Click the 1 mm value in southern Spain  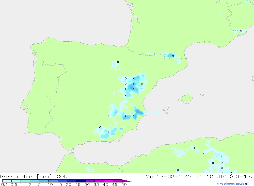[x=108, y=132]
